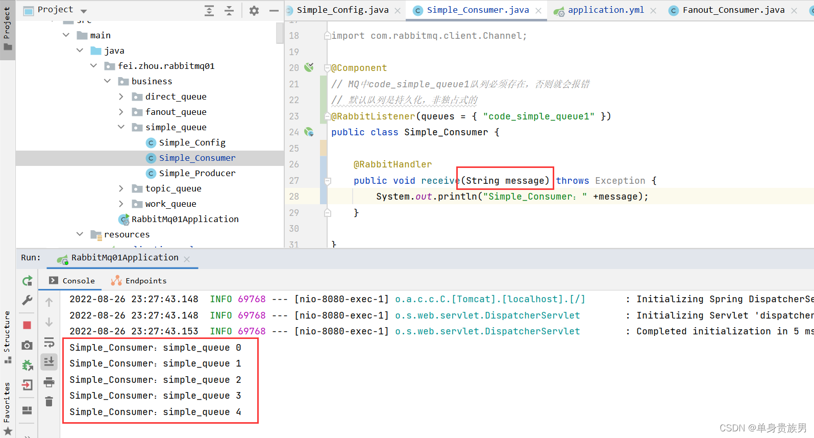Clear console with trash icon
The height and width of the screenshot is (438, 814).
pos(49,402)
